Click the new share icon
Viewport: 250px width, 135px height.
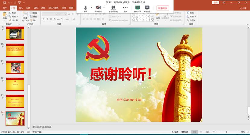(x=138, y=8)
